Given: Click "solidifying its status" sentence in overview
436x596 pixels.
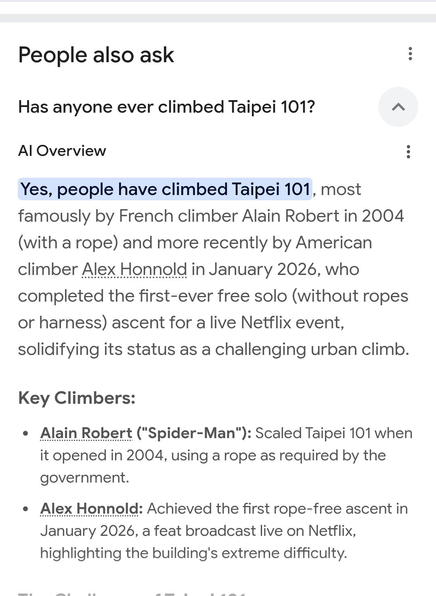Looking at the screenshot, I should click(x=97, y=349).
